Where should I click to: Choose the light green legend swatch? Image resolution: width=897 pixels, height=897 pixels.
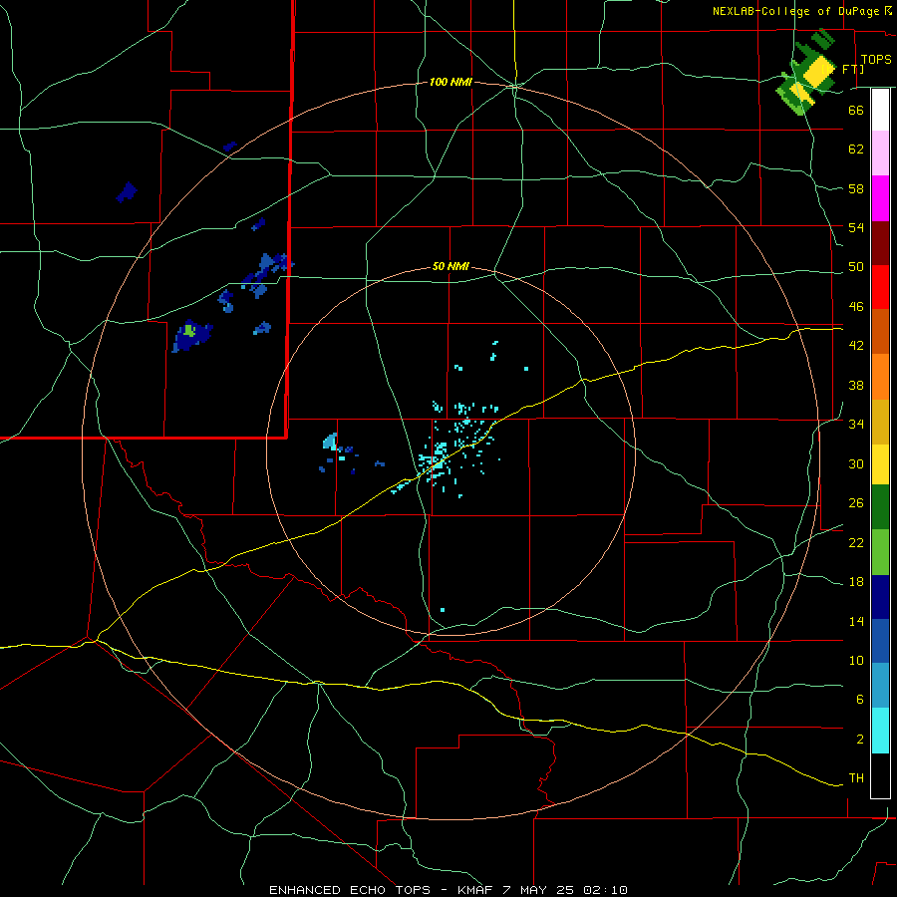[x=880, y=552]
